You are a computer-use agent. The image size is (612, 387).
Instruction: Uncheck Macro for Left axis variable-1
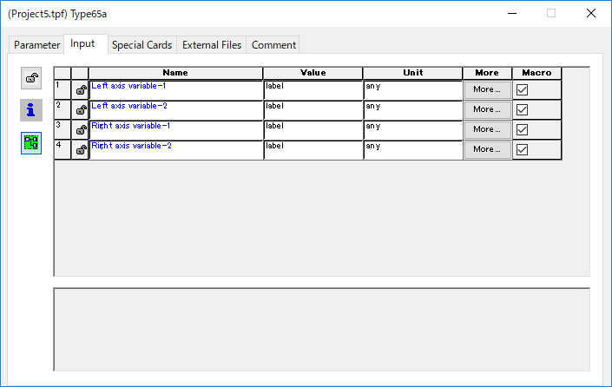(523, 89)
